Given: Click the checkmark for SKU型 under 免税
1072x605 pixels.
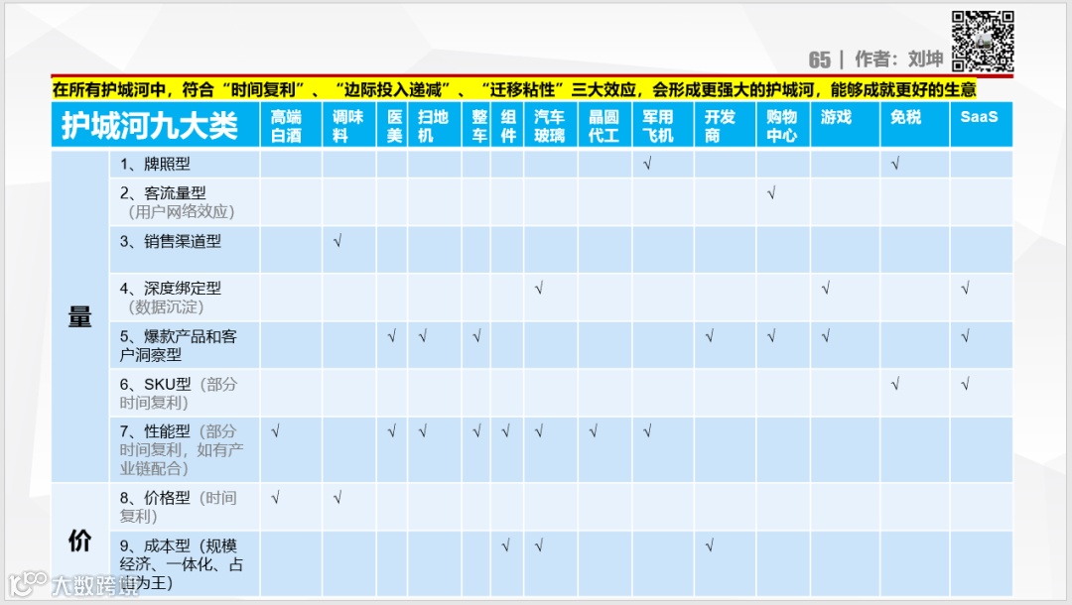Looking at the screenshot, I should 895,385.
